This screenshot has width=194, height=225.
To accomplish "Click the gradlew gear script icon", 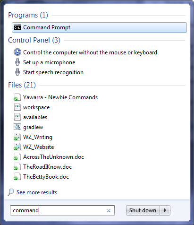I will pyautogui.click(x=17, y=127).
